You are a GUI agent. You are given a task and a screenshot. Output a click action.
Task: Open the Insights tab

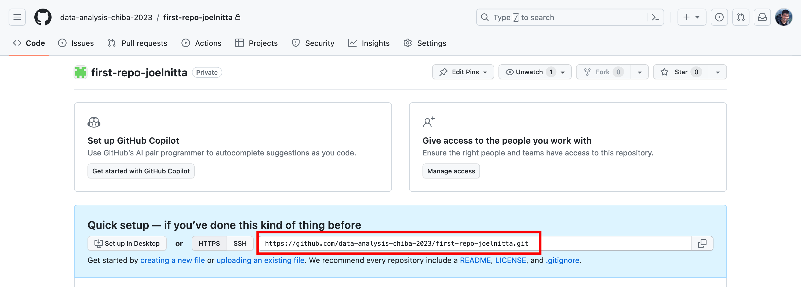(369, 43)
